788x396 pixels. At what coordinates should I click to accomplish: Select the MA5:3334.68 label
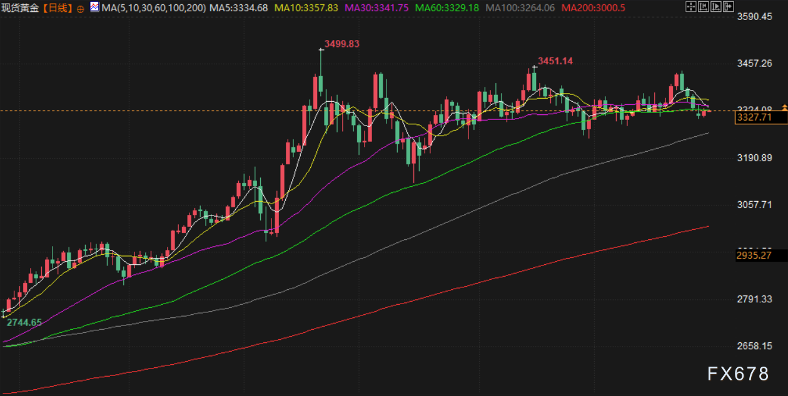(239, 8)
